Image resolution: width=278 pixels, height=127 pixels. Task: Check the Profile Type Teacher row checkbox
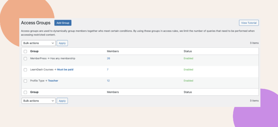pyautogui.click(x=25, y=81)
